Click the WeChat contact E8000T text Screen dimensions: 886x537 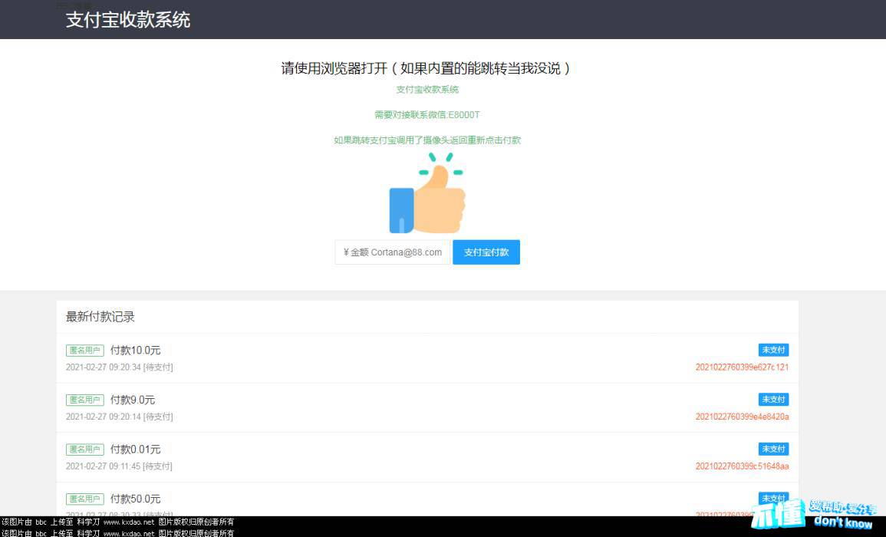(x=427, y=115)
